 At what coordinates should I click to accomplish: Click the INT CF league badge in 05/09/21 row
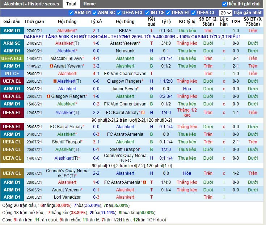tap(12, 74)
